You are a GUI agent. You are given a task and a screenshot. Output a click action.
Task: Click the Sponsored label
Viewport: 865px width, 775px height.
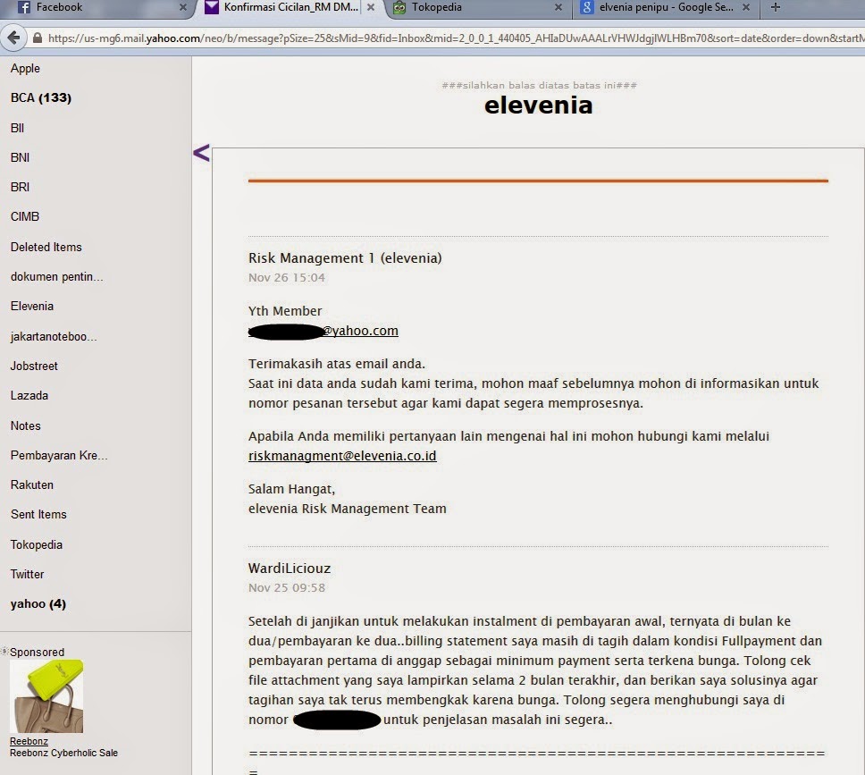[37, 652]
